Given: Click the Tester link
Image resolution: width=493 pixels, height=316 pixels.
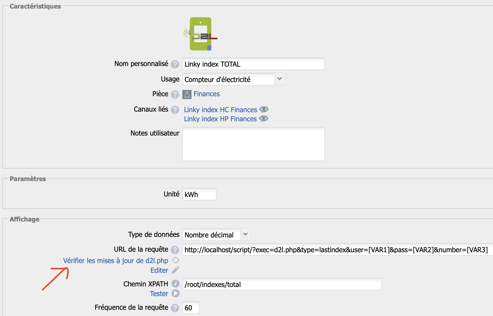Looking at the screenshot, I should (159, 294).
